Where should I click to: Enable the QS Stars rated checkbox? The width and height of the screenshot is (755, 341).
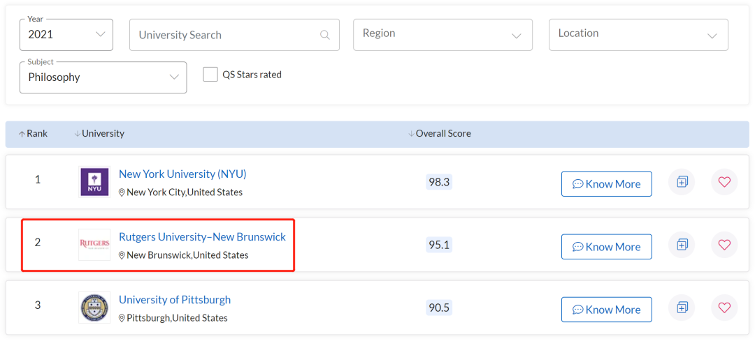[x=210, y=75]
